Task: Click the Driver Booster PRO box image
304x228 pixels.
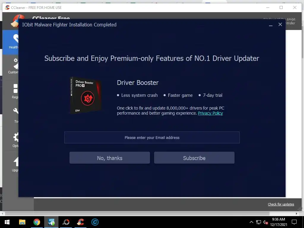Action: coord(85,95)
